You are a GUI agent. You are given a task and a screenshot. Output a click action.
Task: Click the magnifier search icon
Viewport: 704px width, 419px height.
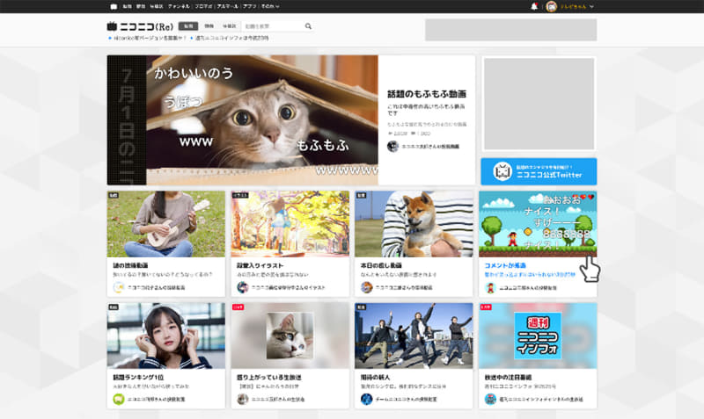pyautogui.click(x=308, y=26)
